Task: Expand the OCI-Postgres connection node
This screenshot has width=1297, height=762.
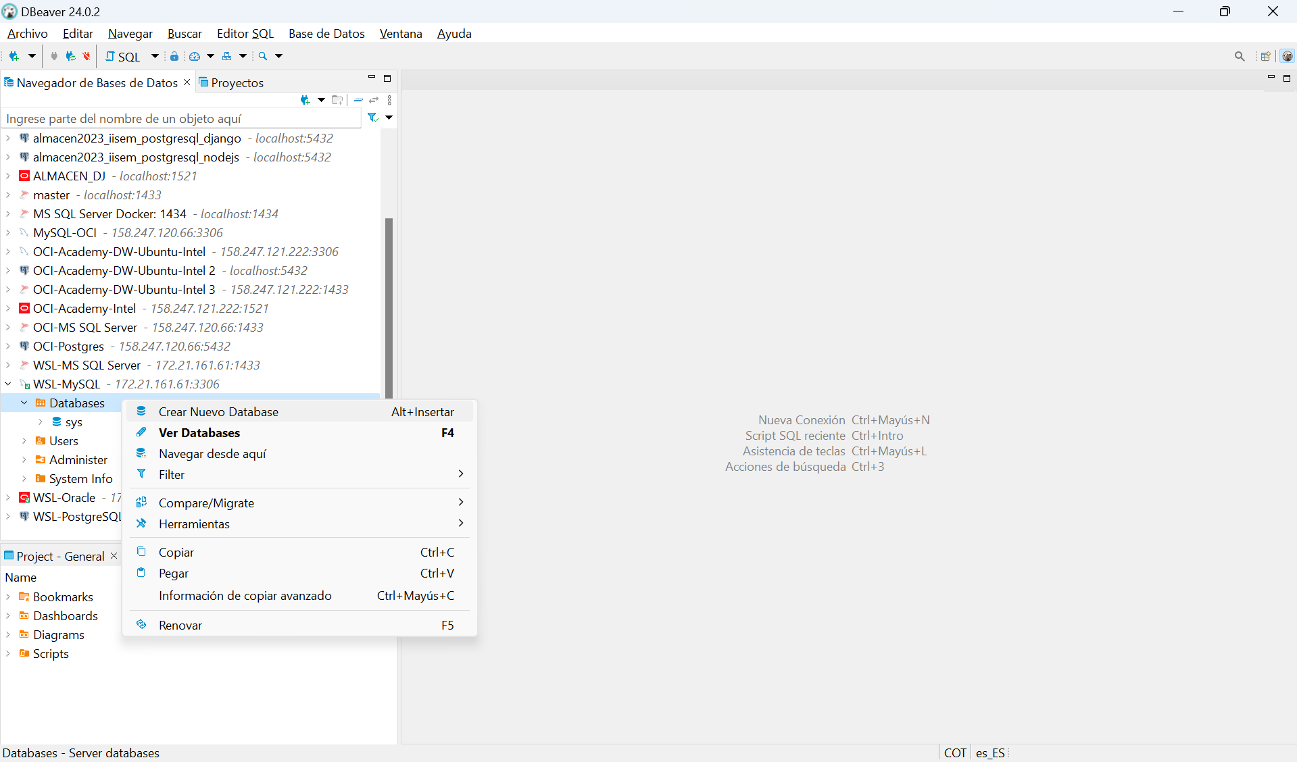Action: 8,346
